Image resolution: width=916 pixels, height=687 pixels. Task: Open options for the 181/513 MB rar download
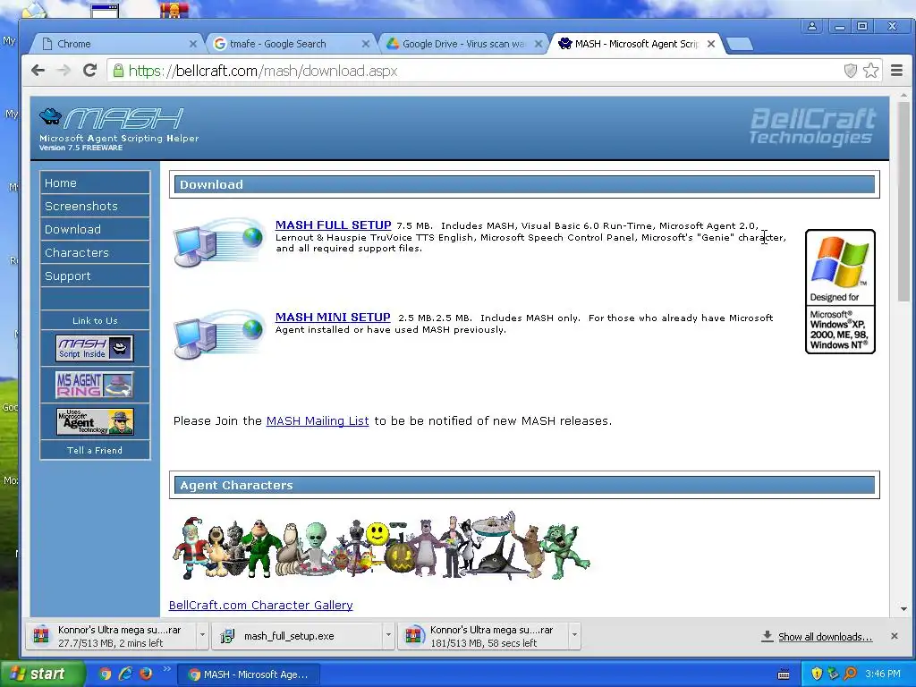574,636
